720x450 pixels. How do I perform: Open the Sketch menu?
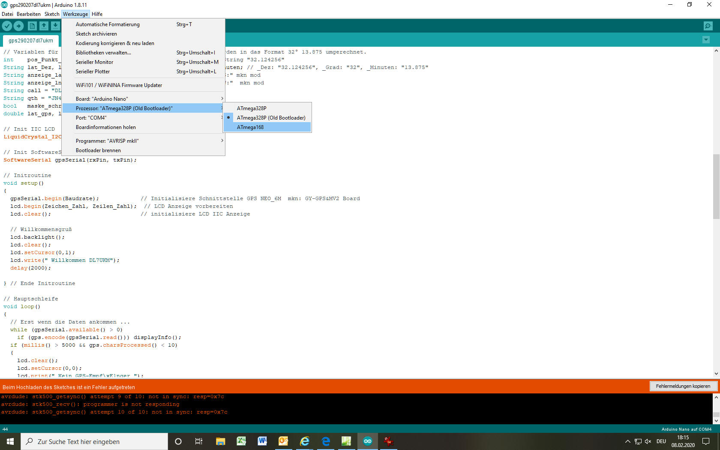pyautogui.click(x=52, y=14)
